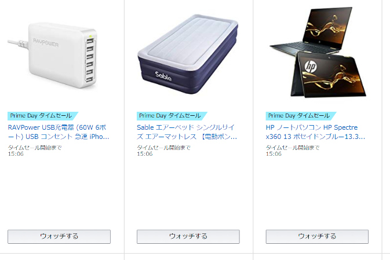Click the HP logo on the tented laptop screen

coord(311,67)
